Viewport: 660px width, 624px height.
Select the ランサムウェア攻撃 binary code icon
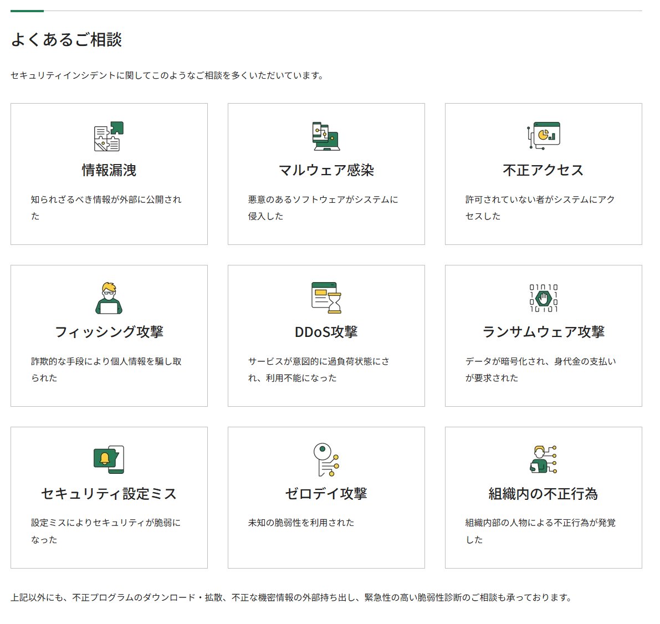coord(544,296)
